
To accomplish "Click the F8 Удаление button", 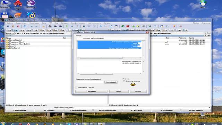I will pos(166,110).
